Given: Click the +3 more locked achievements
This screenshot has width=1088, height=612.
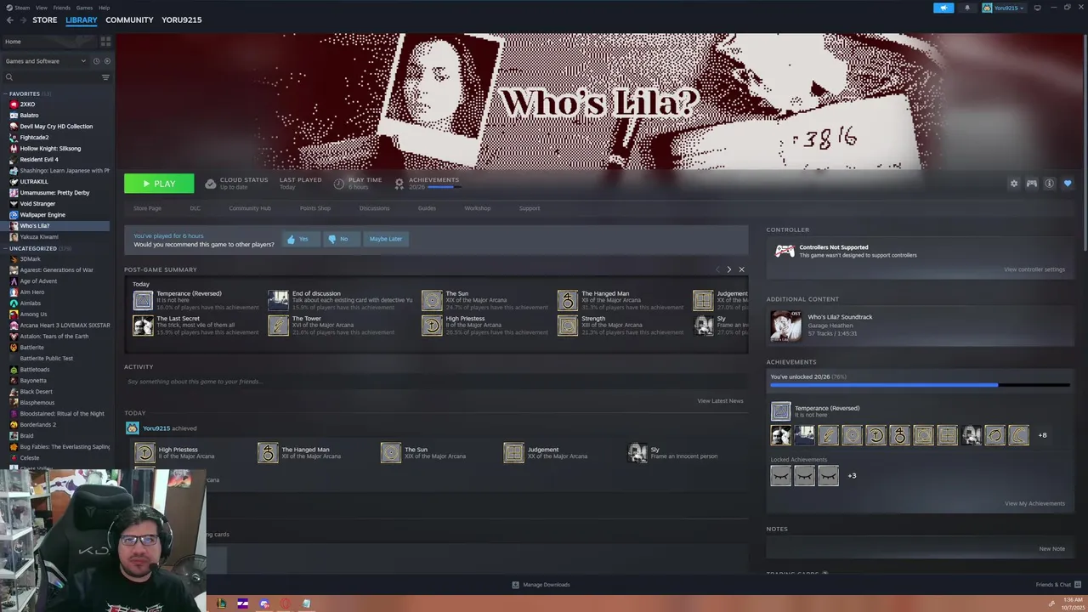Looking at the screenshot, I should pyautogui.click(x=852, y=476).
